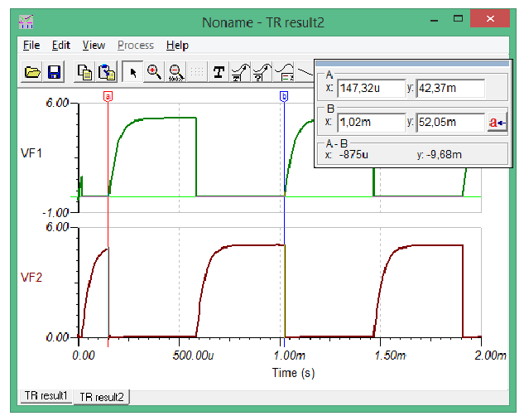Switch to the TR result1 tab

pyautogui.click(x=46, y=396)
